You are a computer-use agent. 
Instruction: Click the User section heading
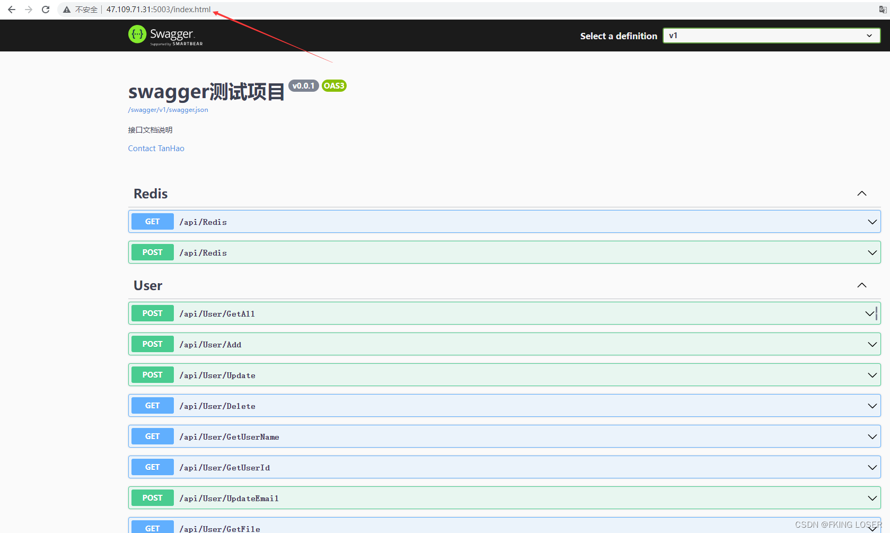tap(148, 286)
